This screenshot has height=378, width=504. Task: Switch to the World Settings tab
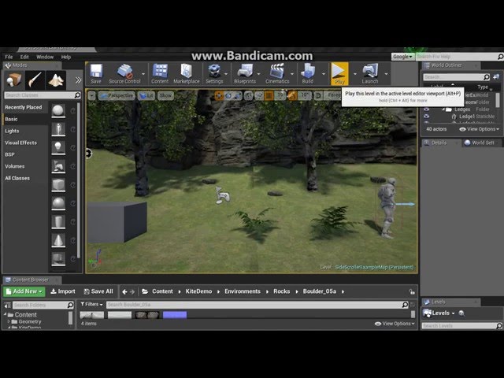pyautogui.click(x=482, y=143)
